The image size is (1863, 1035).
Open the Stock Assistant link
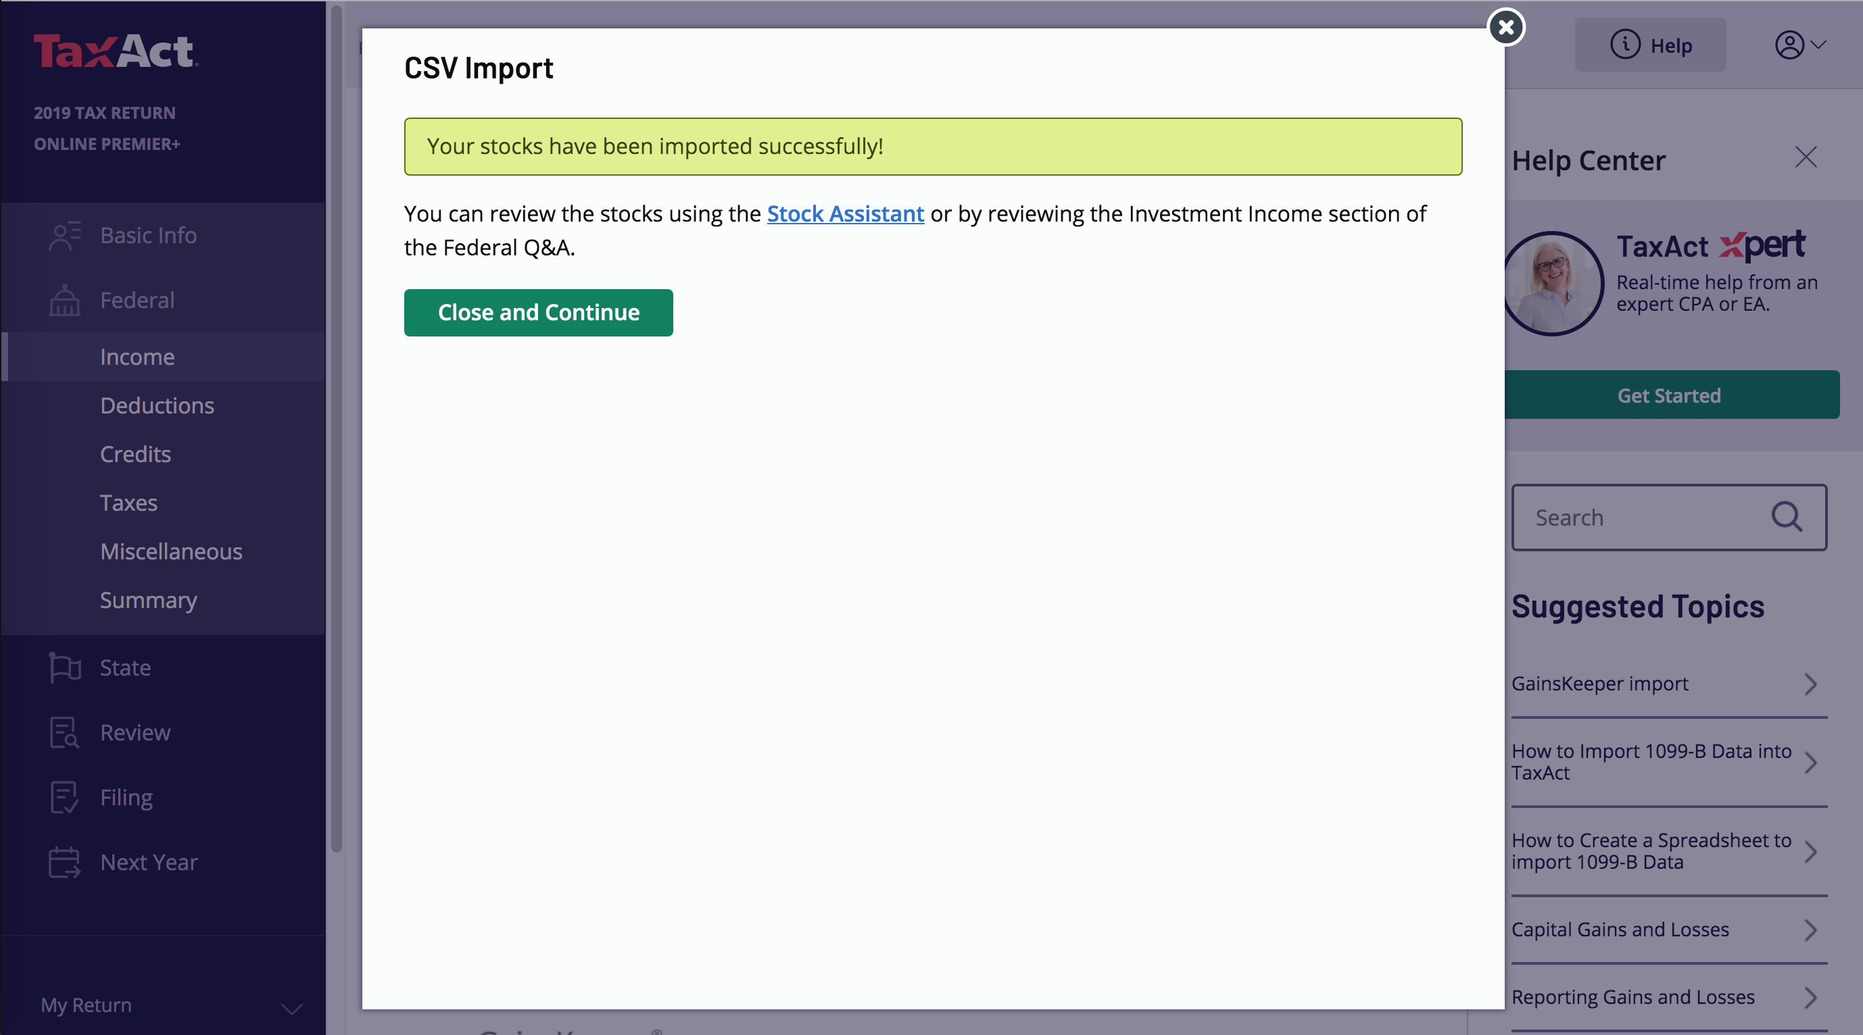click(845, 214)
